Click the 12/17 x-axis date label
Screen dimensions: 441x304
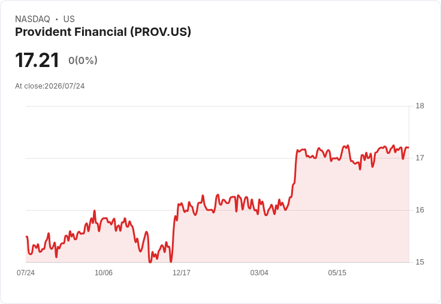[x=182, y=273]
